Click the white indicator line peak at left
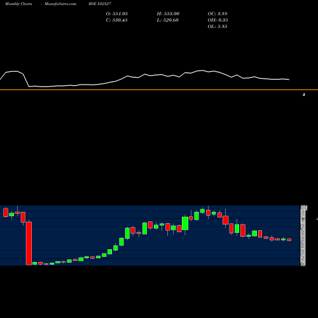Screen dimensions: 318x318 [x=15, y=71]
